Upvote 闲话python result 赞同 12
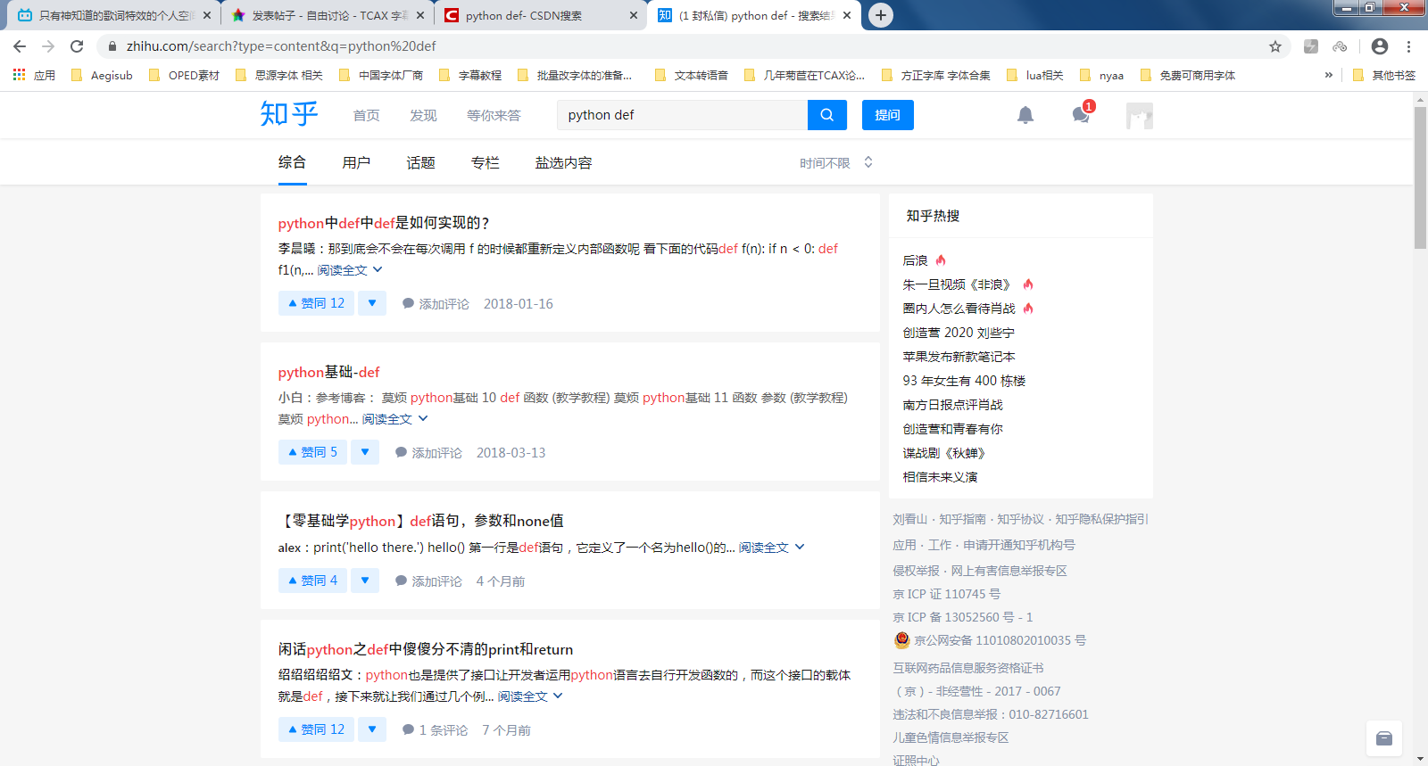 click(316, 729)
